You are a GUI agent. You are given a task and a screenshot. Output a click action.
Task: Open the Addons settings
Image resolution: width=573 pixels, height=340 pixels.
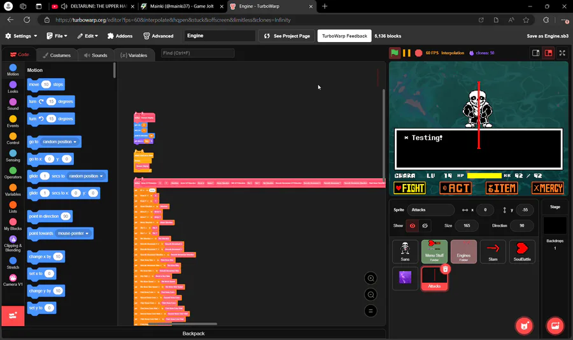coord(120,36)
